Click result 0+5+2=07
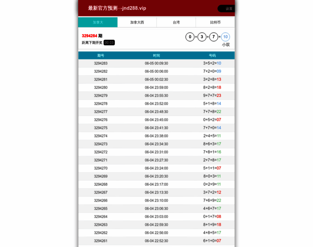Image resolution: width=313 pixels, height=247 pixels. 212,120
